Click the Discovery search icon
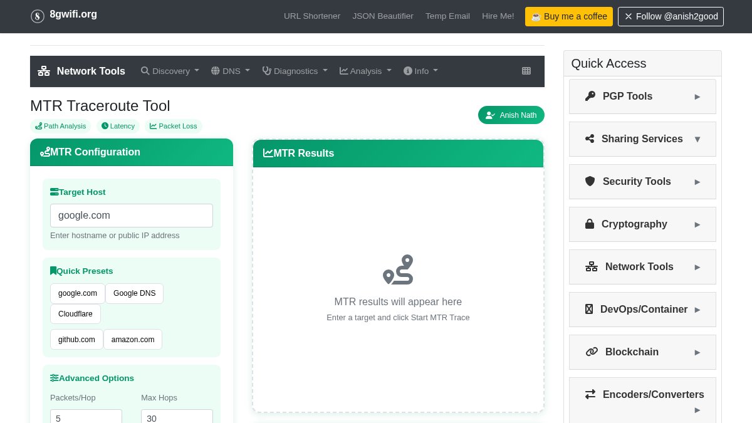 pyautogui.click(x=145, y=71)
